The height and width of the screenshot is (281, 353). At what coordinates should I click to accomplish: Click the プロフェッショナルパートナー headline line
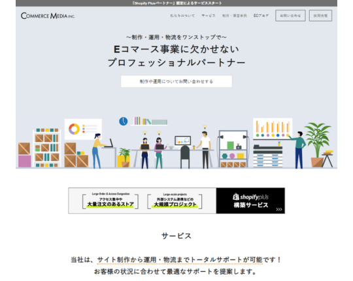coord(176,63)
